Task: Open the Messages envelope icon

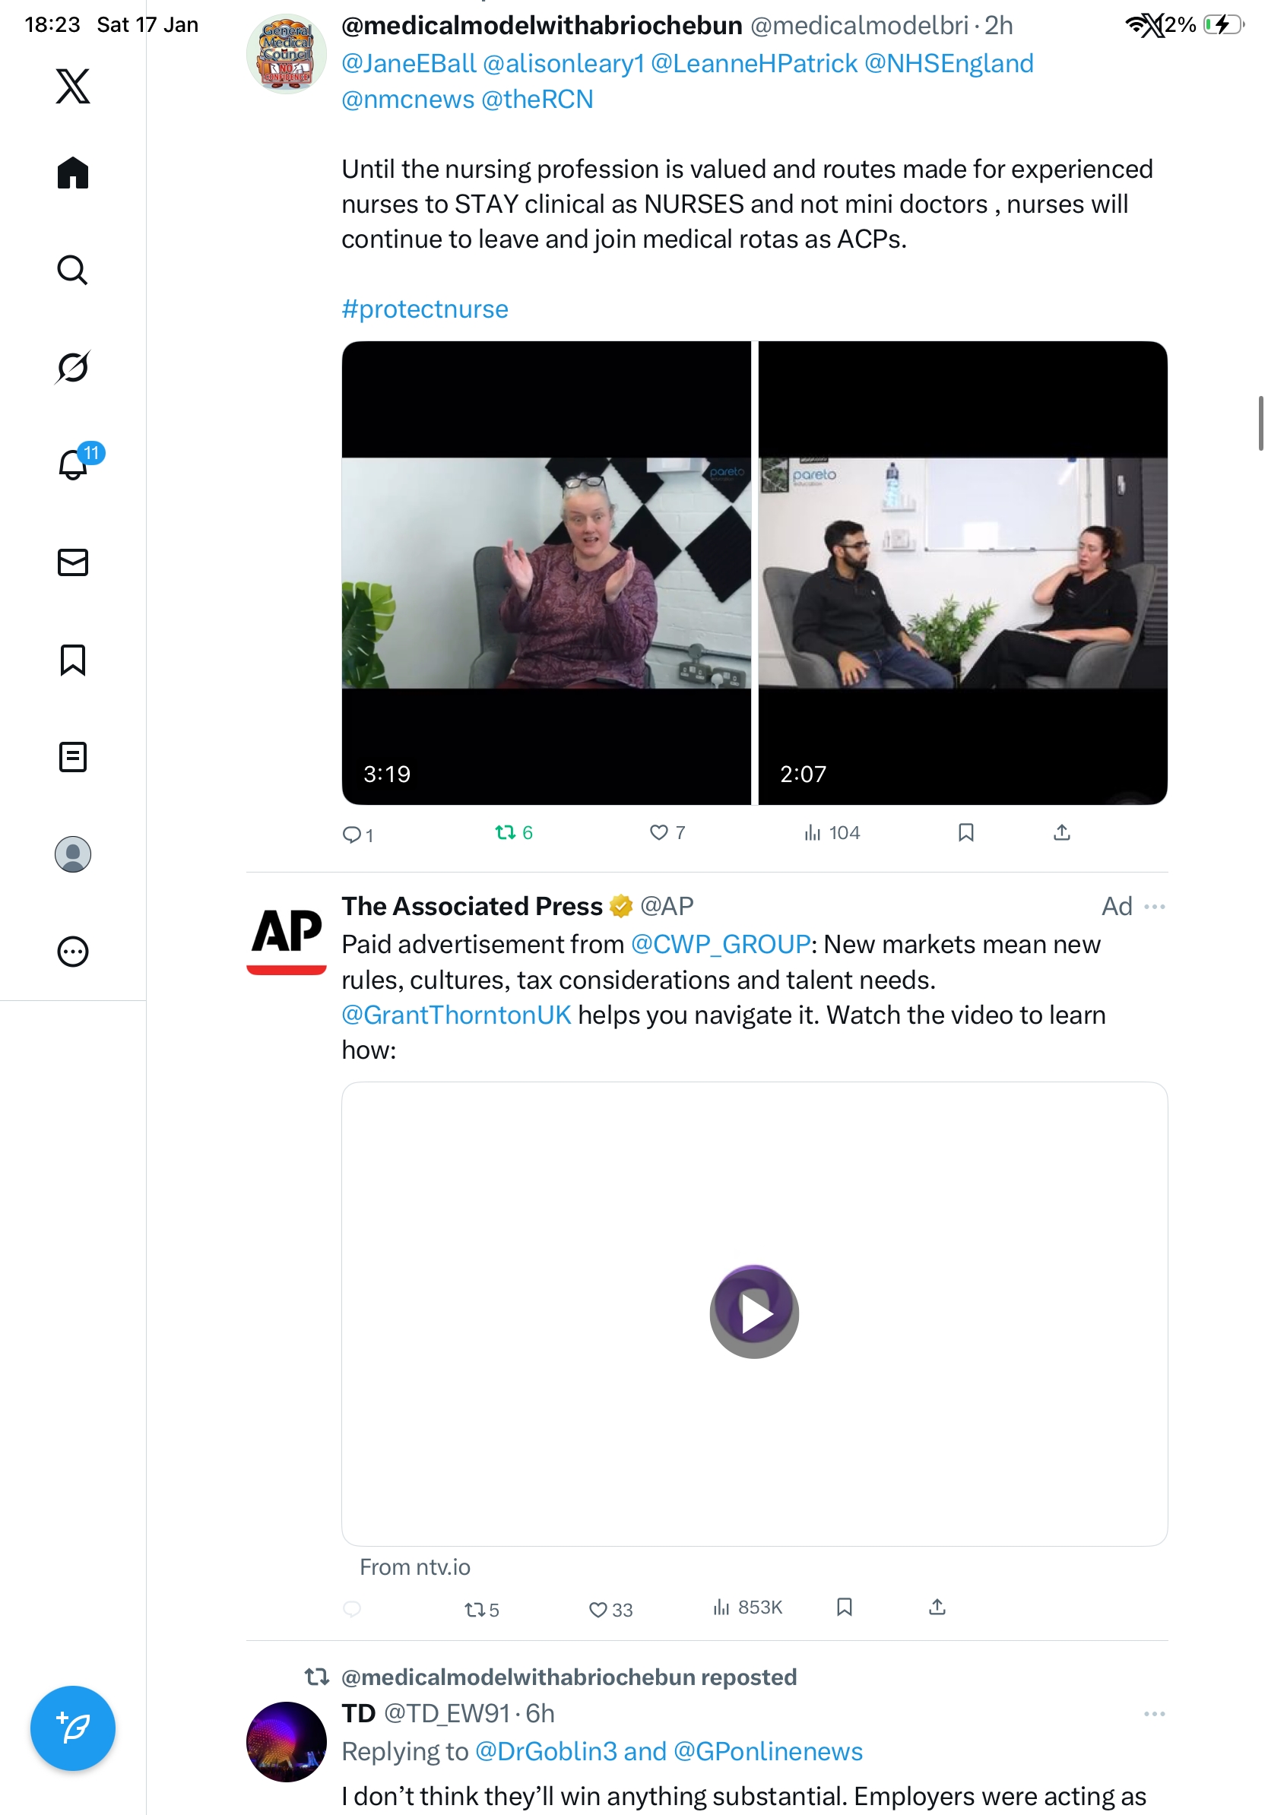Action: (73, 562)
